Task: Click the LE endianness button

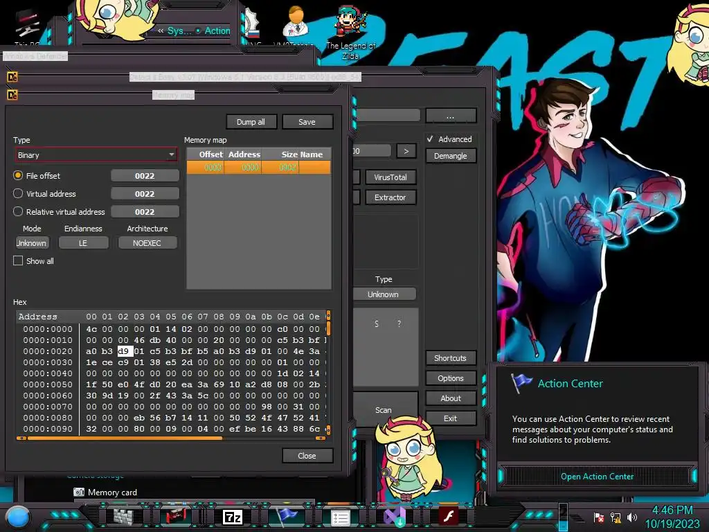Action: pos(83,243)
